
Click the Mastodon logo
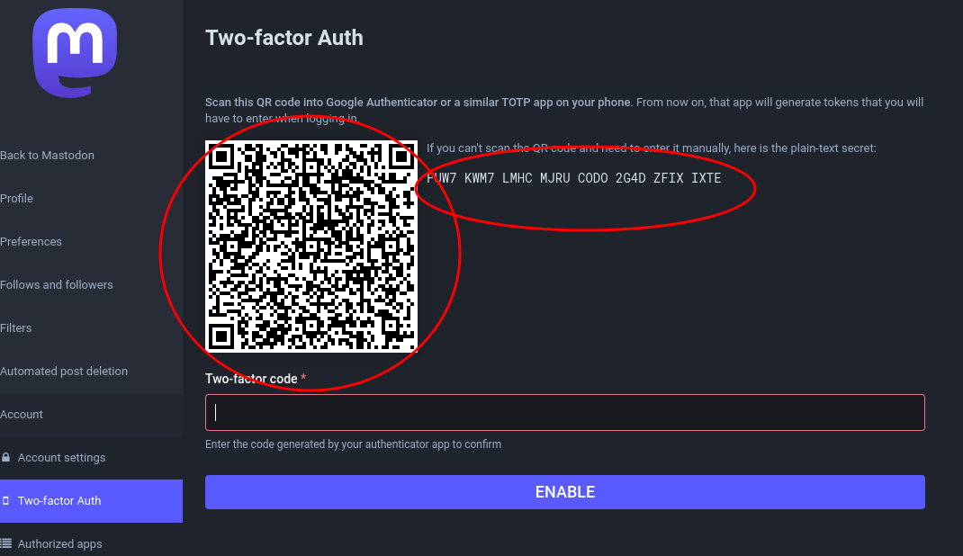pos(75,53)
